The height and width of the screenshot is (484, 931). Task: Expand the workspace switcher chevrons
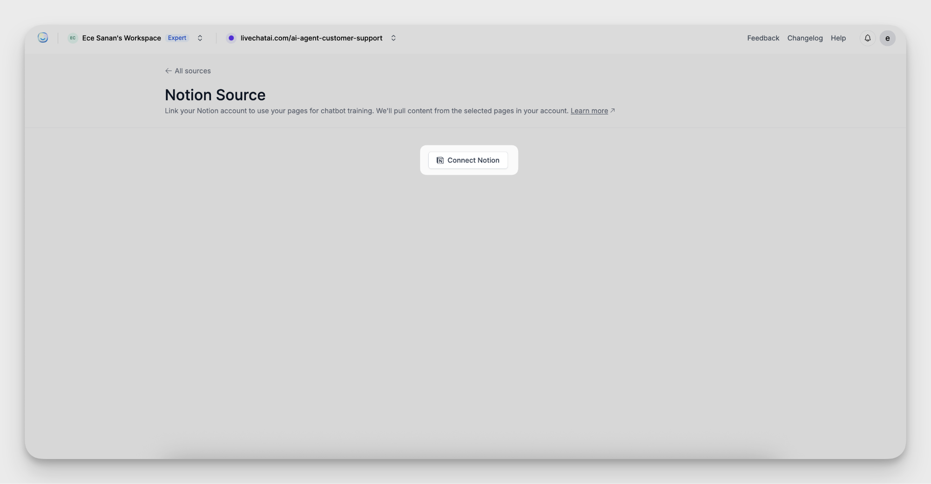[200, 38]
